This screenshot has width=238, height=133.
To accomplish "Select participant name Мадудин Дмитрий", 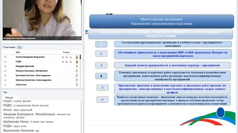I will coord(25,66).
